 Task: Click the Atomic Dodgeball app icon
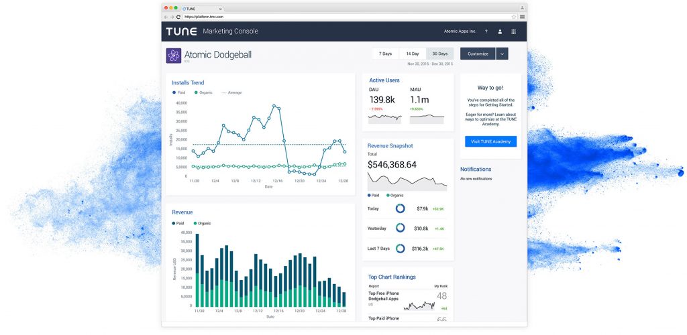pyautogui.click(x=173, y=55)
